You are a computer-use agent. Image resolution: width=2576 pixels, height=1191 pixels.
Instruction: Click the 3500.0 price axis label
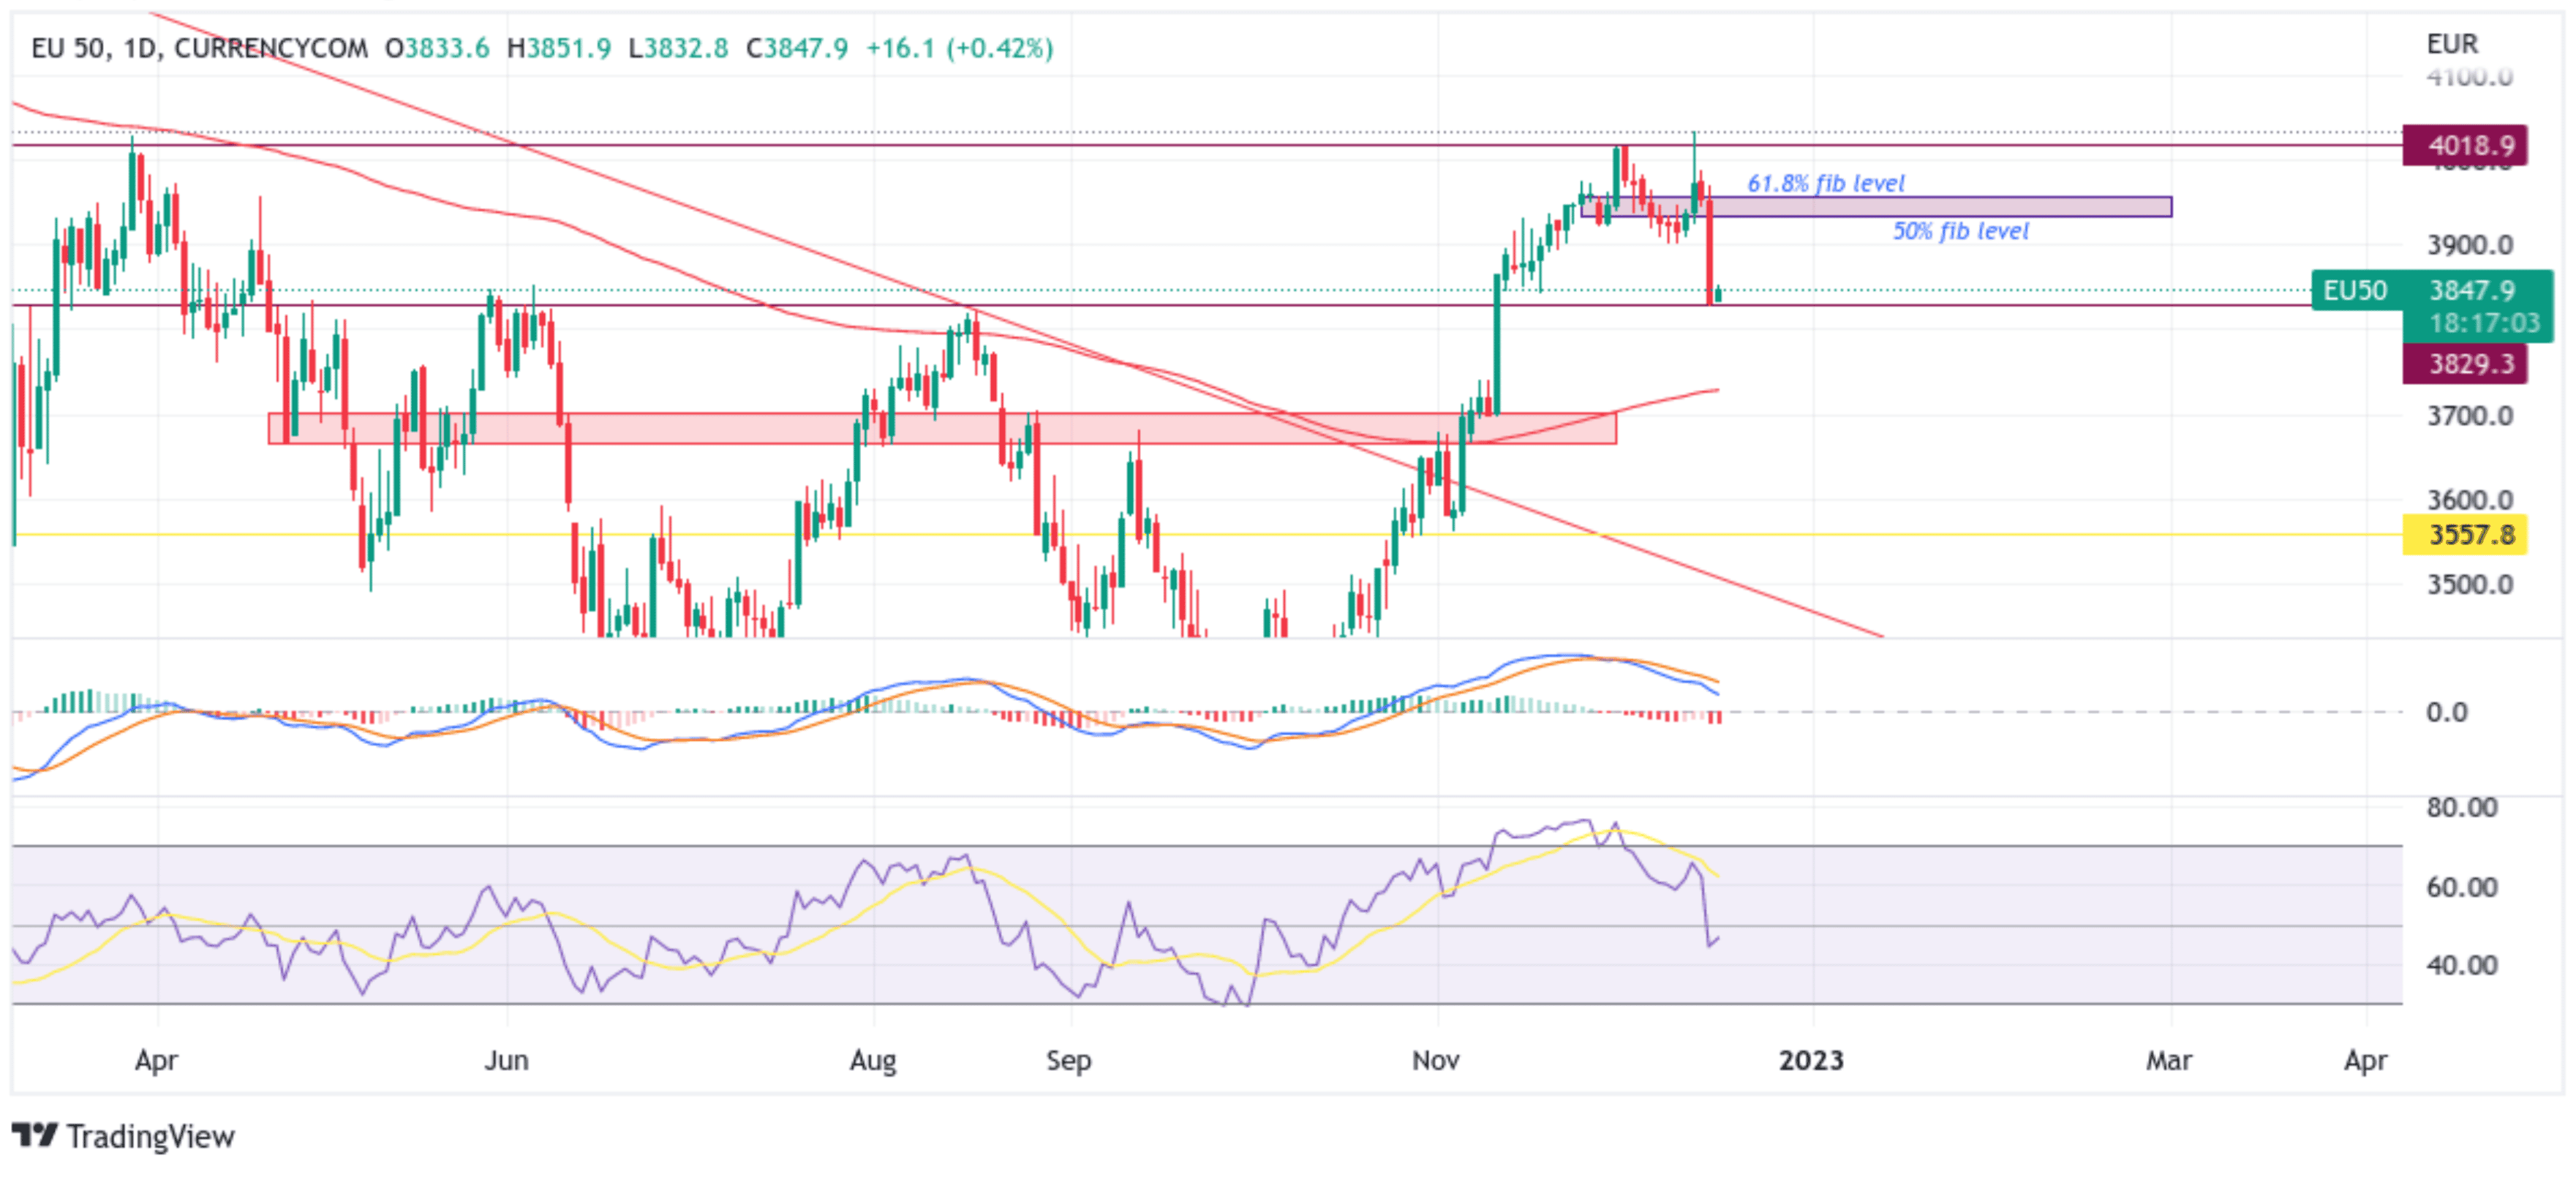tap(2470, 585)
